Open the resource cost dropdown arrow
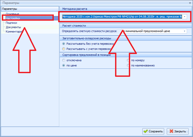This screenshot has height=137, width=193. point(184,31)
